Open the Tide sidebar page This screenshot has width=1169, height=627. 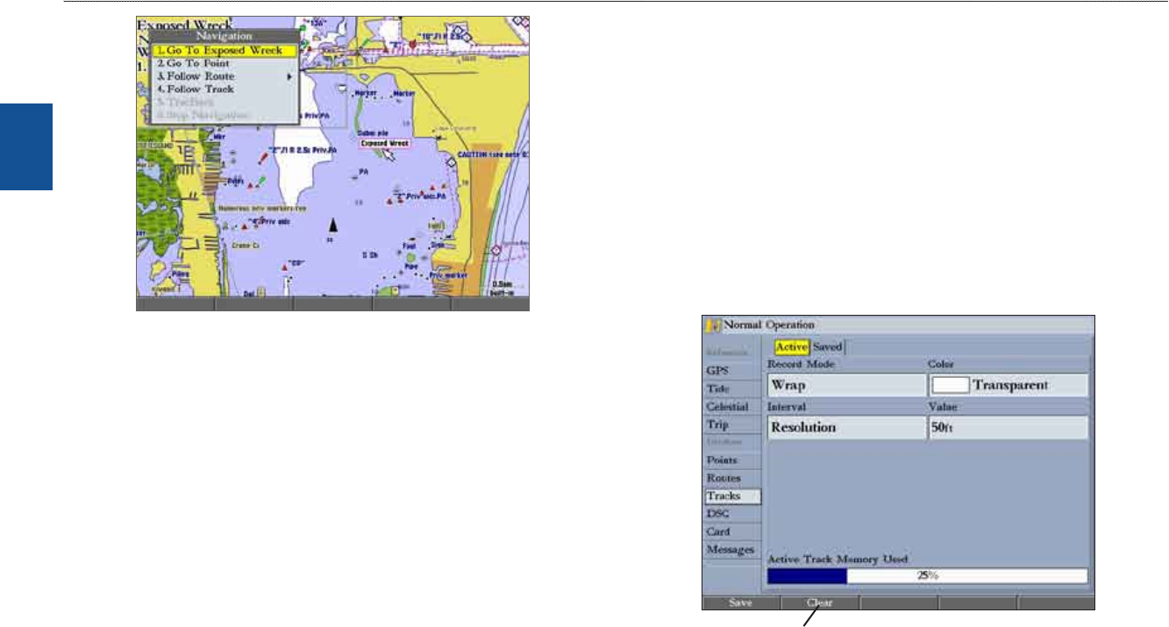point(732,388)
